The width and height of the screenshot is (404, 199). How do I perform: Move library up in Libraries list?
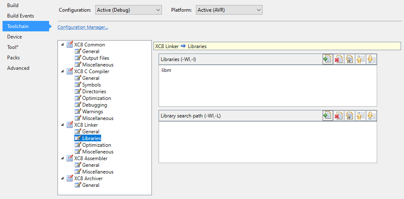coord(360,59)
